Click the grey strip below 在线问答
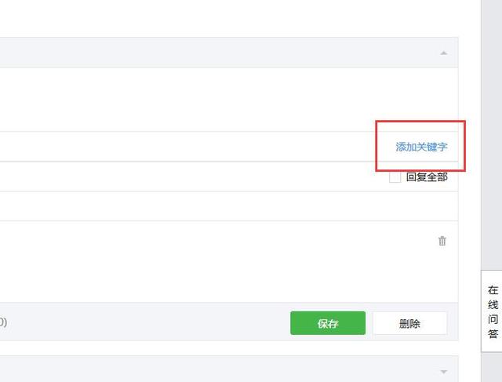This screenshot has height=382, width=502. (x=492, y=367)
